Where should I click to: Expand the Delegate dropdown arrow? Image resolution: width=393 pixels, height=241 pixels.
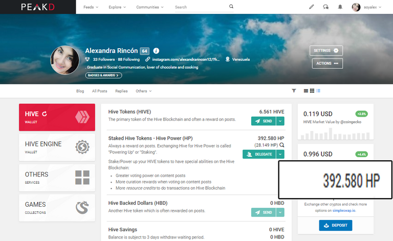coord(280,155)
